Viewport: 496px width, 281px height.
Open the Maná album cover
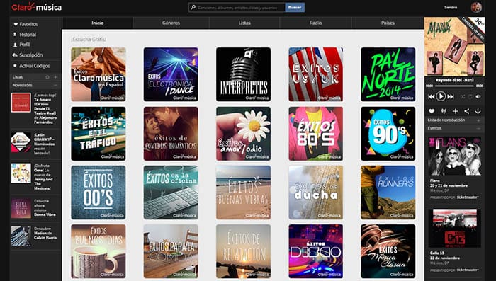(x=454, y=47)
